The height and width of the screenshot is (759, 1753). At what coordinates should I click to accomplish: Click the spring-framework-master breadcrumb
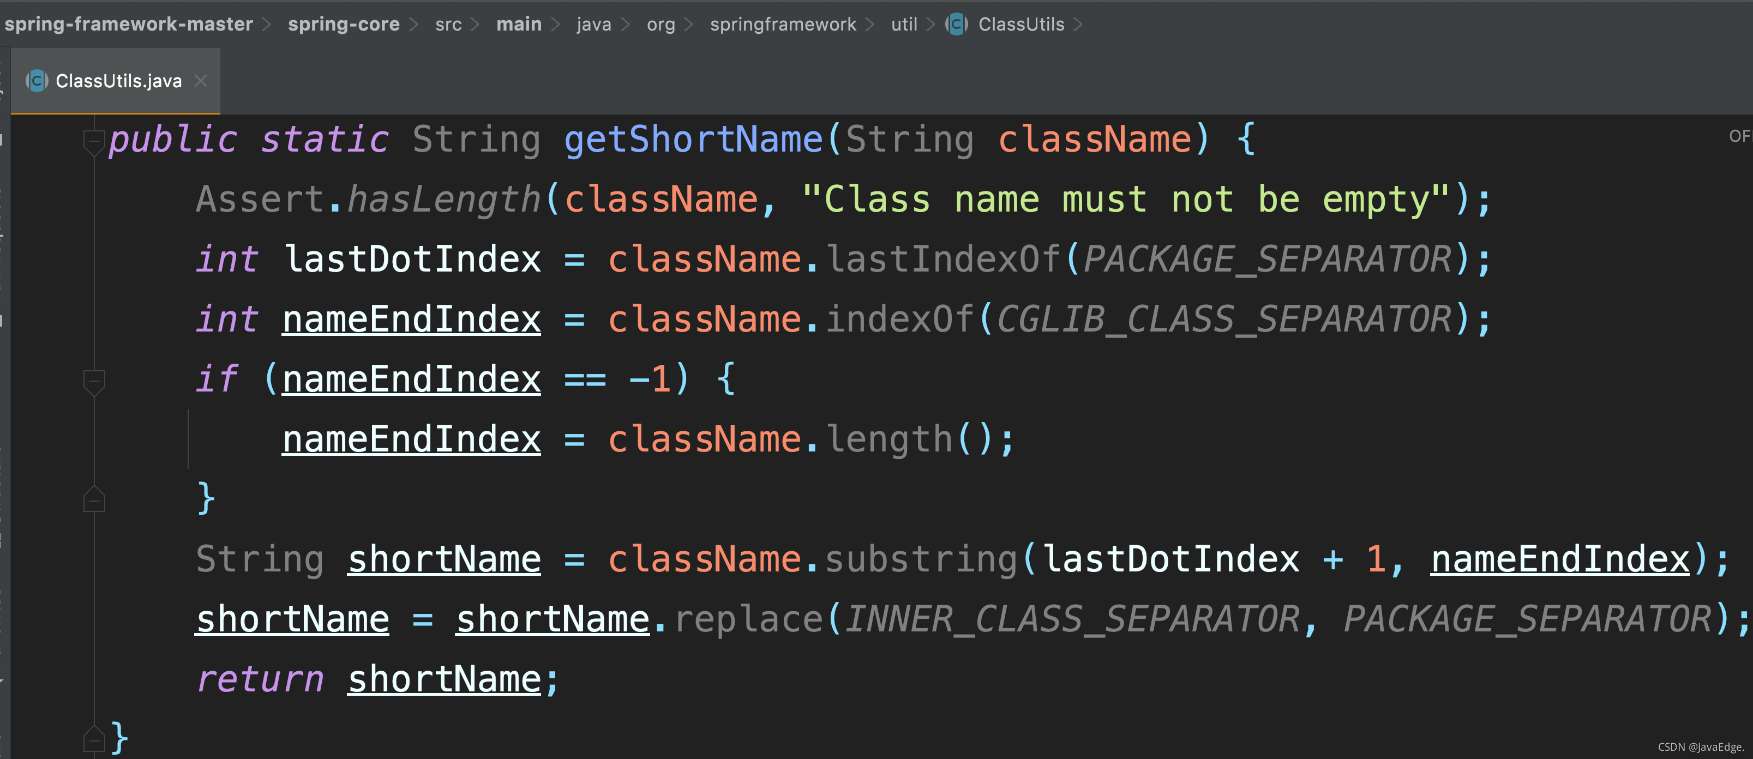click(129, 25)
